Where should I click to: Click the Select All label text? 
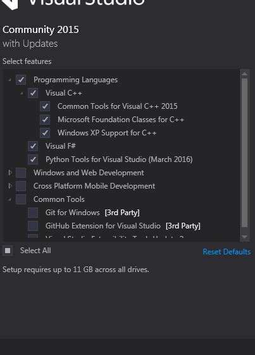pyautogui.click(x=35, y=251)
